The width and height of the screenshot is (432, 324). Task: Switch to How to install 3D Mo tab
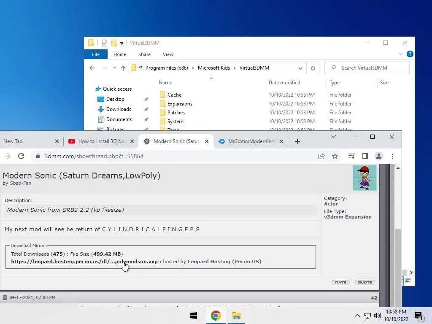[101, 141]
